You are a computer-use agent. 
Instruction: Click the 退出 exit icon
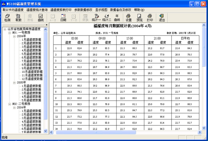[x=162, y=18]
